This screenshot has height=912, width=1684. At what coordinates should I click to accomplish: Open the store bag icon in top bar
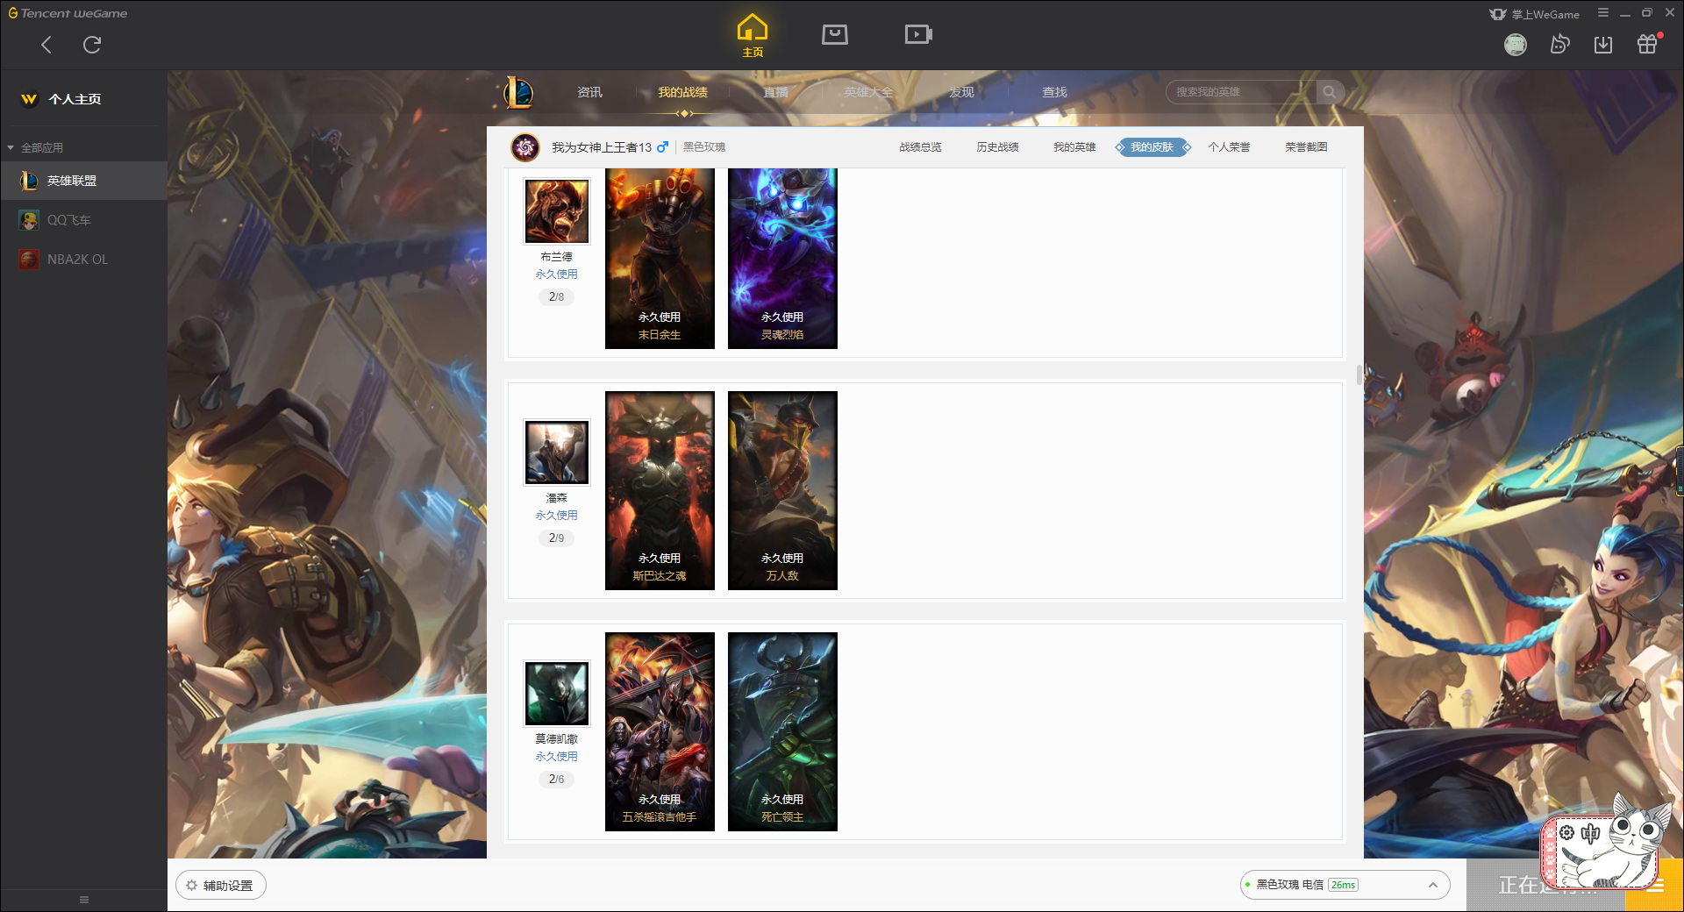click(x=835, y=34)
